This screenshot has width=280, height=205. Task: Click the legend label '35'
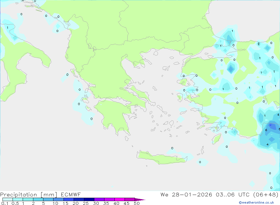click(x=106, y=203)
